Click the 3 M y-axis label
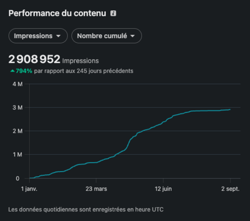Image resolution: width=250 pixels, height=221 pixels. [17, 108]
